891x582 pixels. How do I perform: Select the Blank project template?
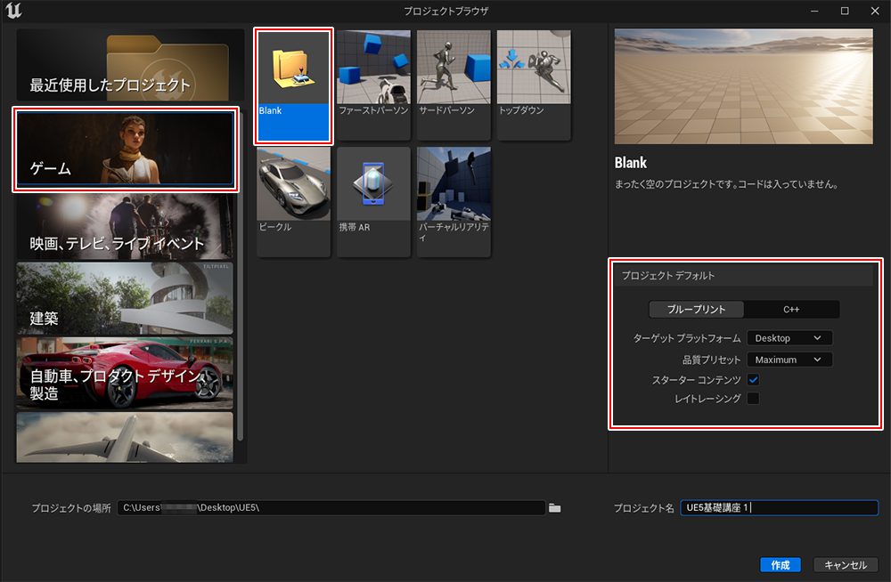click(293, 85)
